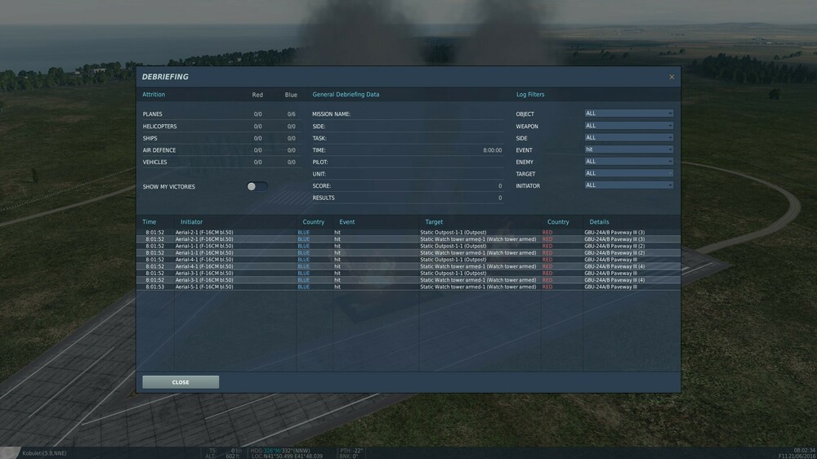Click the Attrition section heading
This screenshot has width=817, height=459.
pyautogui.click(x=154, y=95)
